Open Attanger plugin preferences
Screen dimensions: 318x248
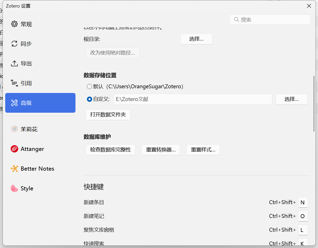point(40,149)
